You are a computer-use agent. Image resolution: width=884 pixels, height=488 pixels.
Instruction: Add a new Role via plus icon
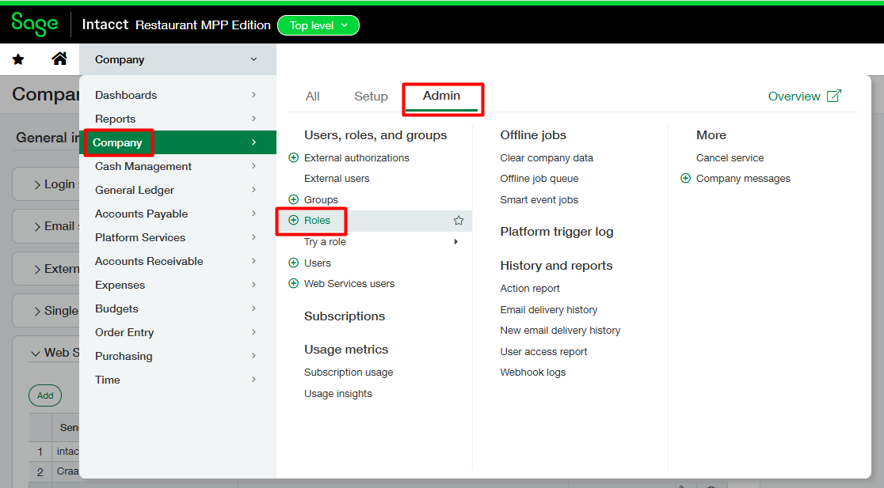pos(293,220)
